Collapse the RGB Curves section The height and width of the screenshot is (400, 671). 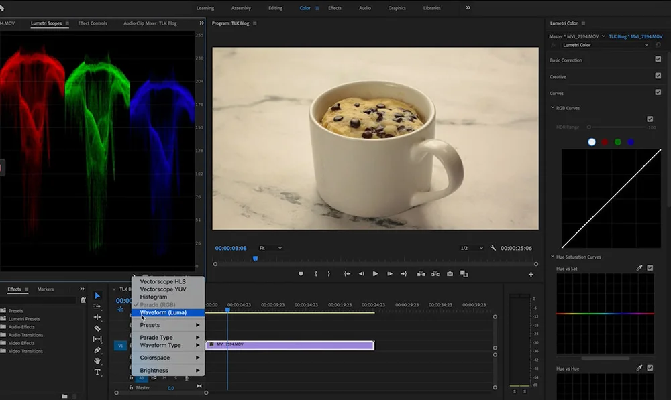tap(552, 108)
